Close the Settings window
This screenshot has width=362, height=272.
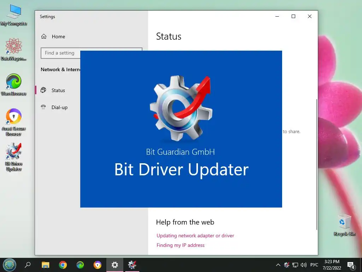pyautogui.click(x=310, y=16)
